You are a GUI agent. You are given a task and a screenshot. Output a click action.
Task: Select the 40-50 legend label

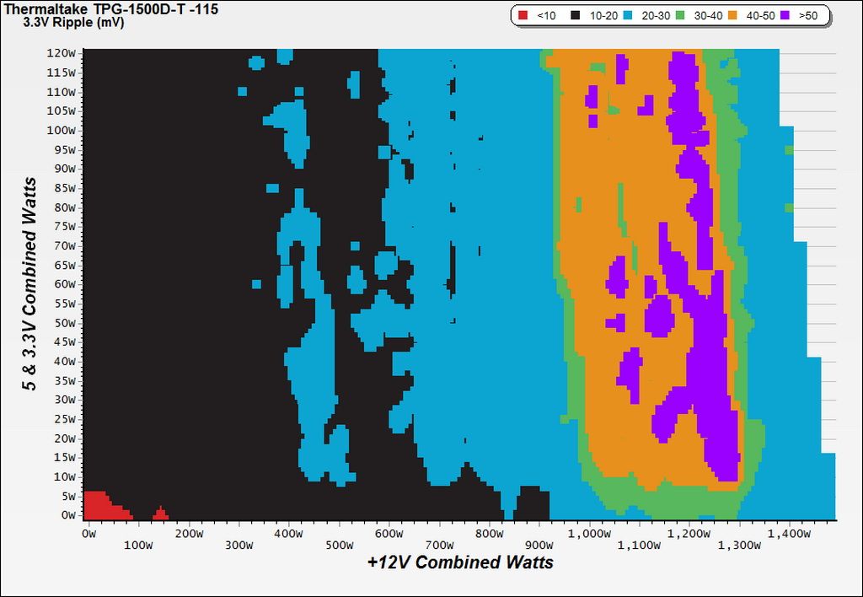click(761, 16)
